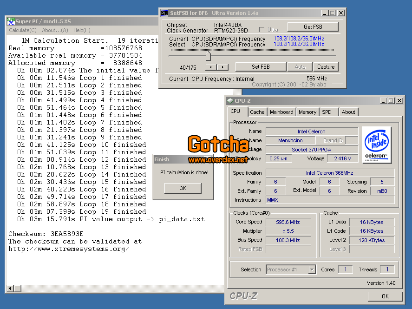This screenshot has height=309, width=412.
Task: Click the Specification field Intel Celeron 366MHz
Action: coord(330,173)
